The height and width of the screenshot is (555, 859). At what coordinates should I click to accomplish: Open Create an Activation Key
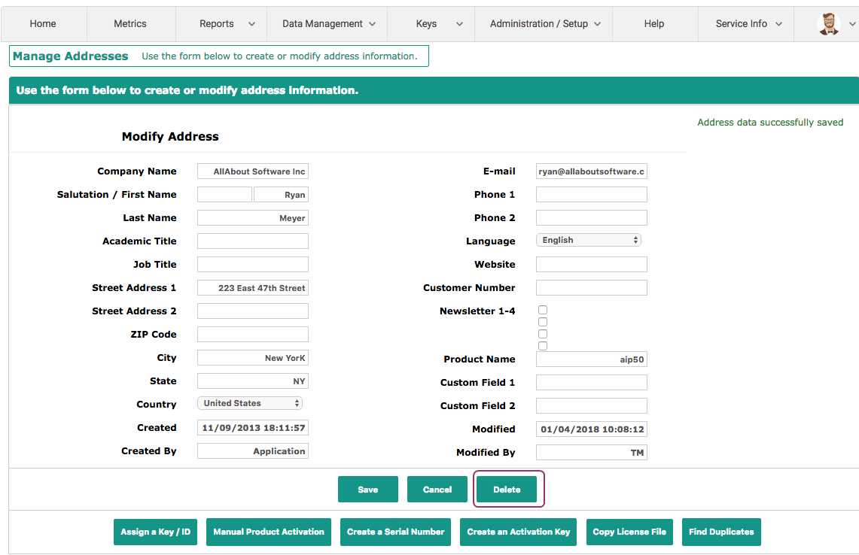[x=518, y=532]
